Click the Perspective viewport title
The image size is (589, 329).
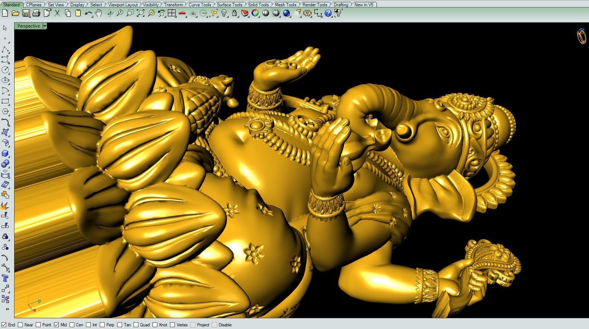click(29, 26)
